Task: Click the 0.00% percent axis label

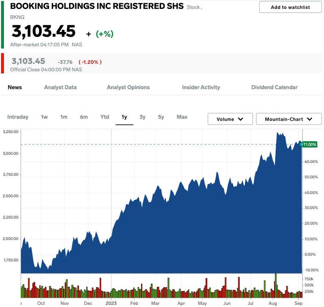Action: click(x=310, y=254)
